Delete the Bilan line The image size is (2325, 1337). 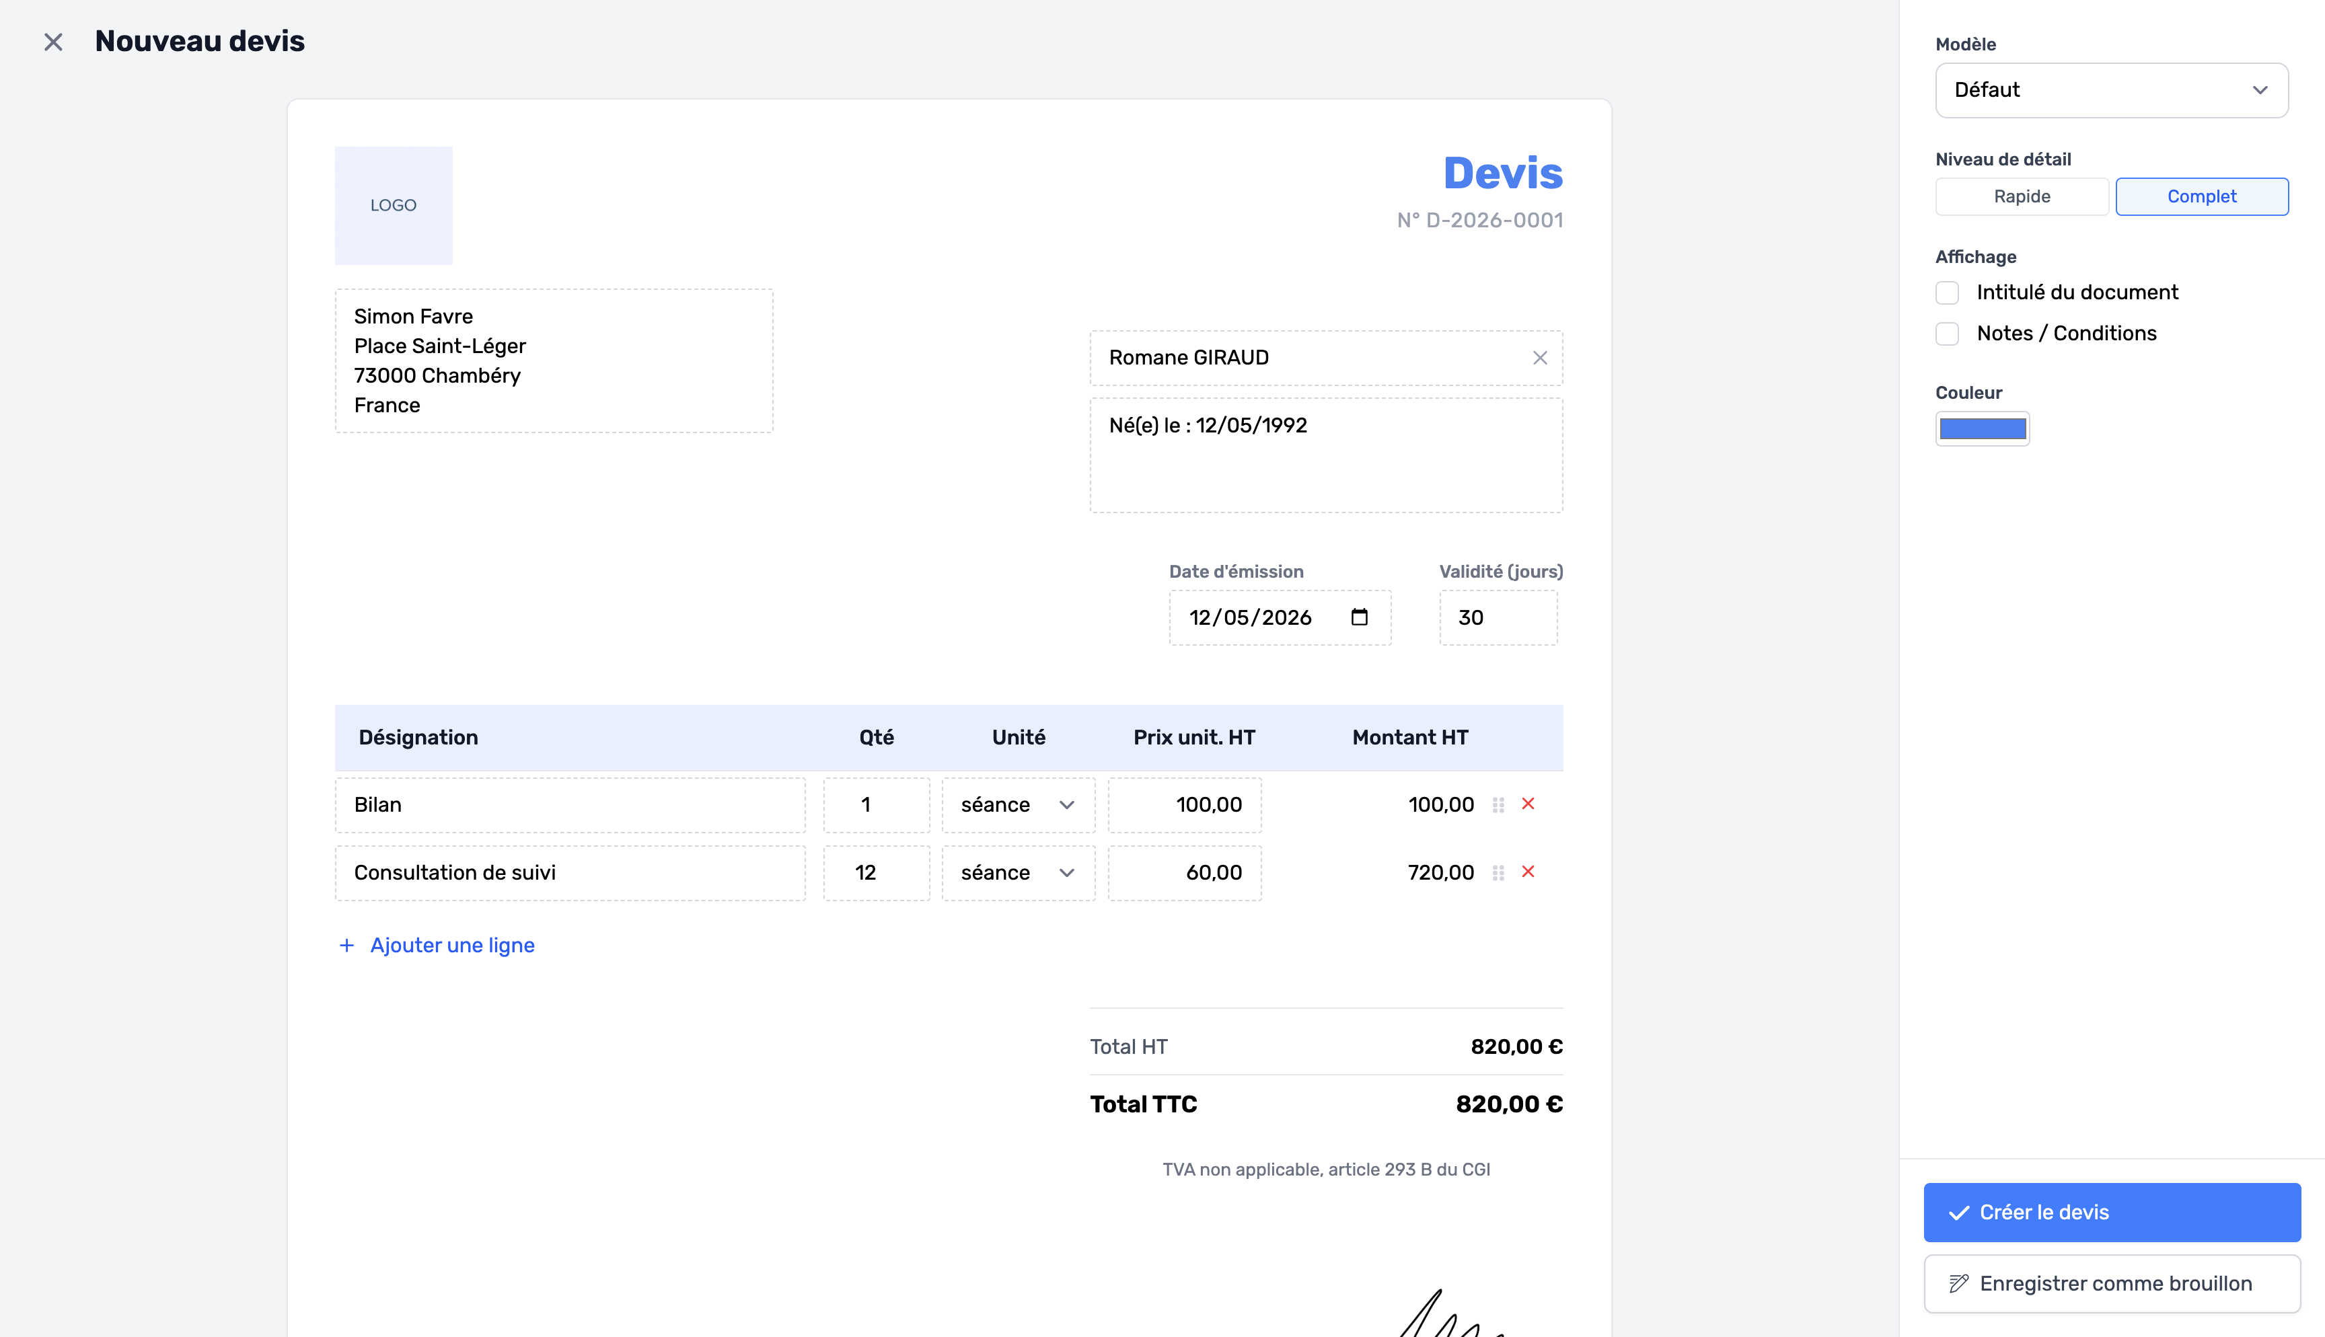[1528, 804]
